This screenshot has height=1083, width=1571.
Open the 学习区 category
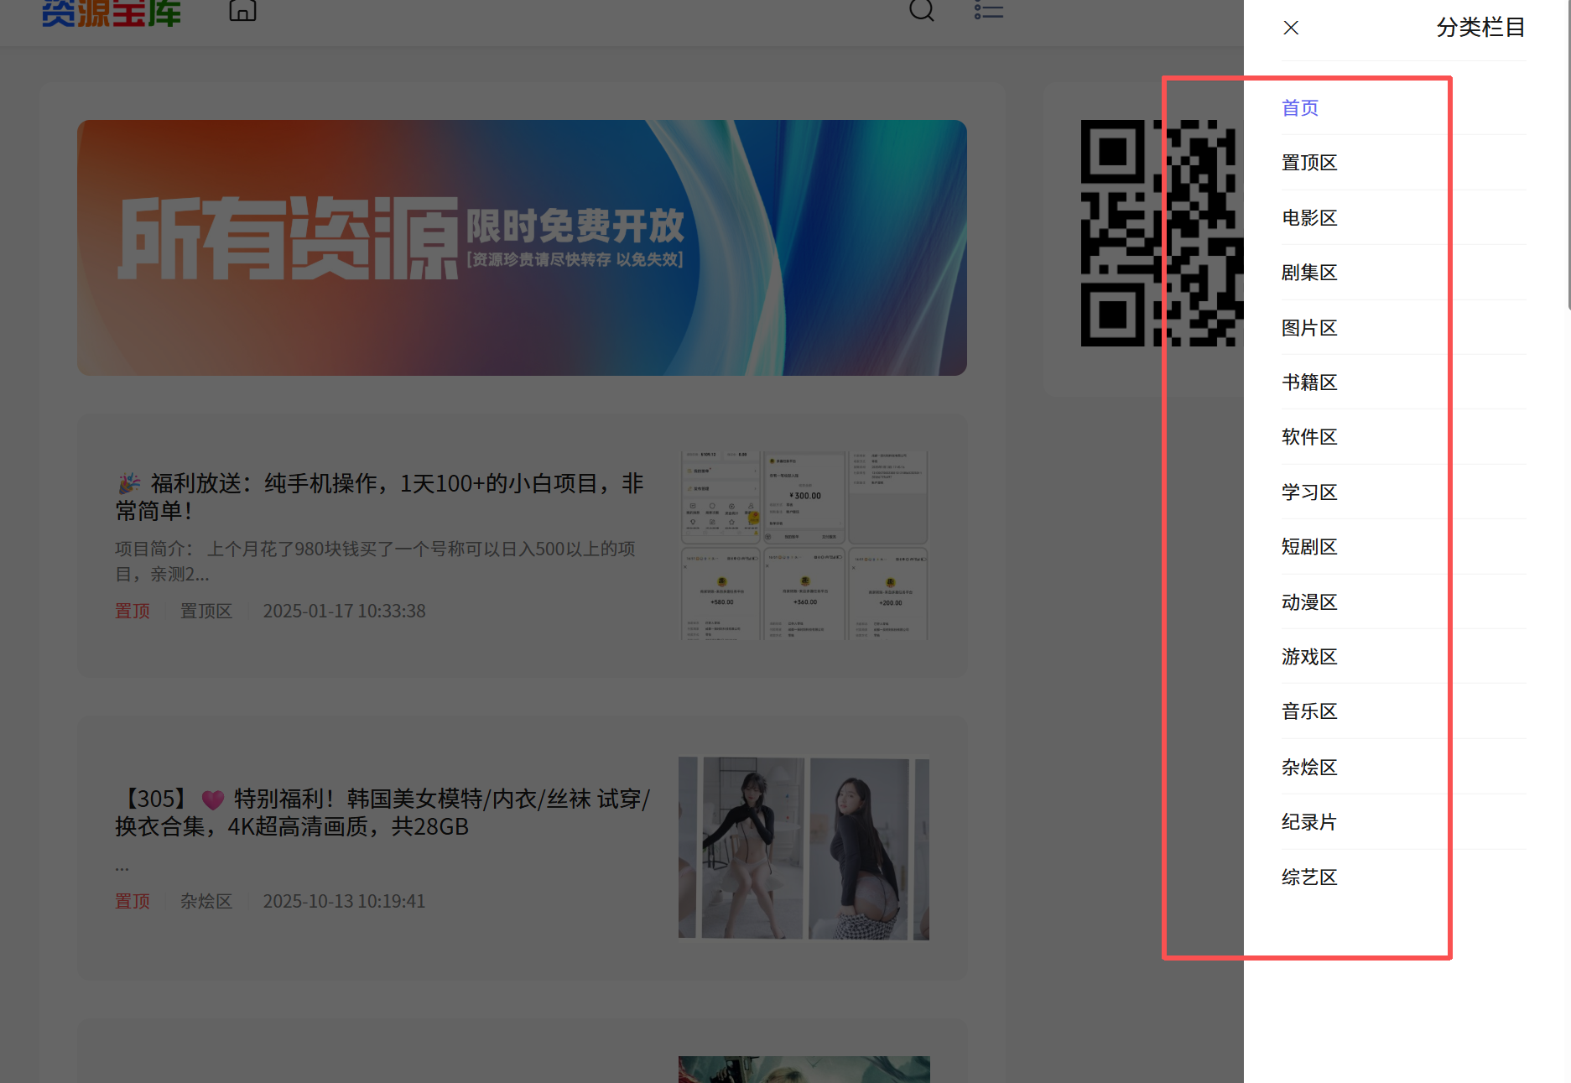(x=1309, y=492)
